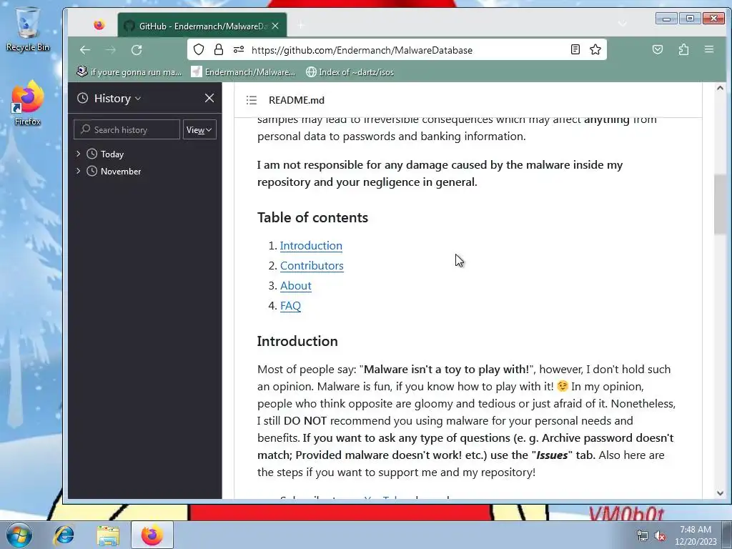
Task: Open Firefox extensions menu
Action: coord(683,49)
